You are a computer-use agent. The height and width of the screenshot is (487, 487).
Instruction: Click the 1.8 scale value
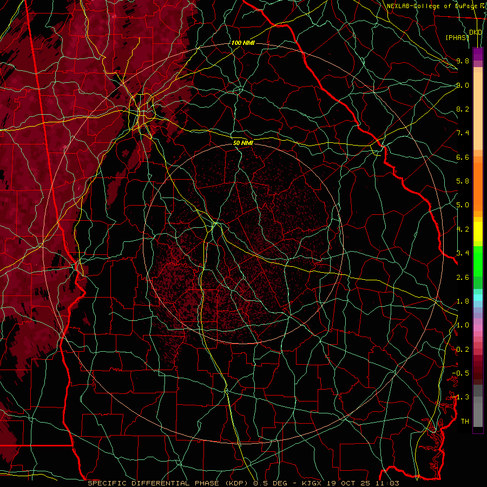pyautogui.click(x=463, y=301)
